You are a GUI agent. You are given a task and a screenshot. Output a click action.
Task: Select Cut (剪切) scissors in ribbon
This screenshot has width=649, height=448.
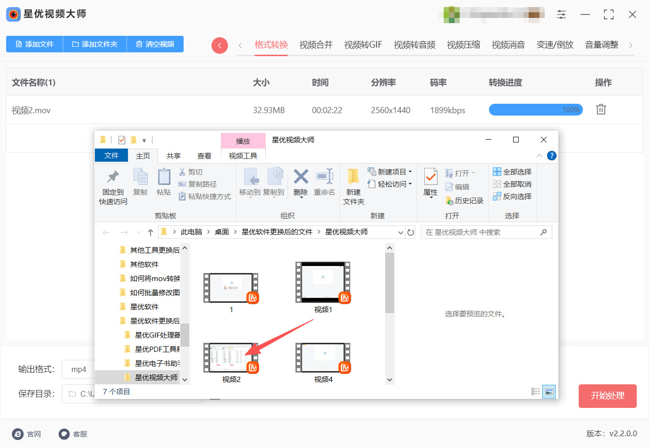tap(191, 172)
